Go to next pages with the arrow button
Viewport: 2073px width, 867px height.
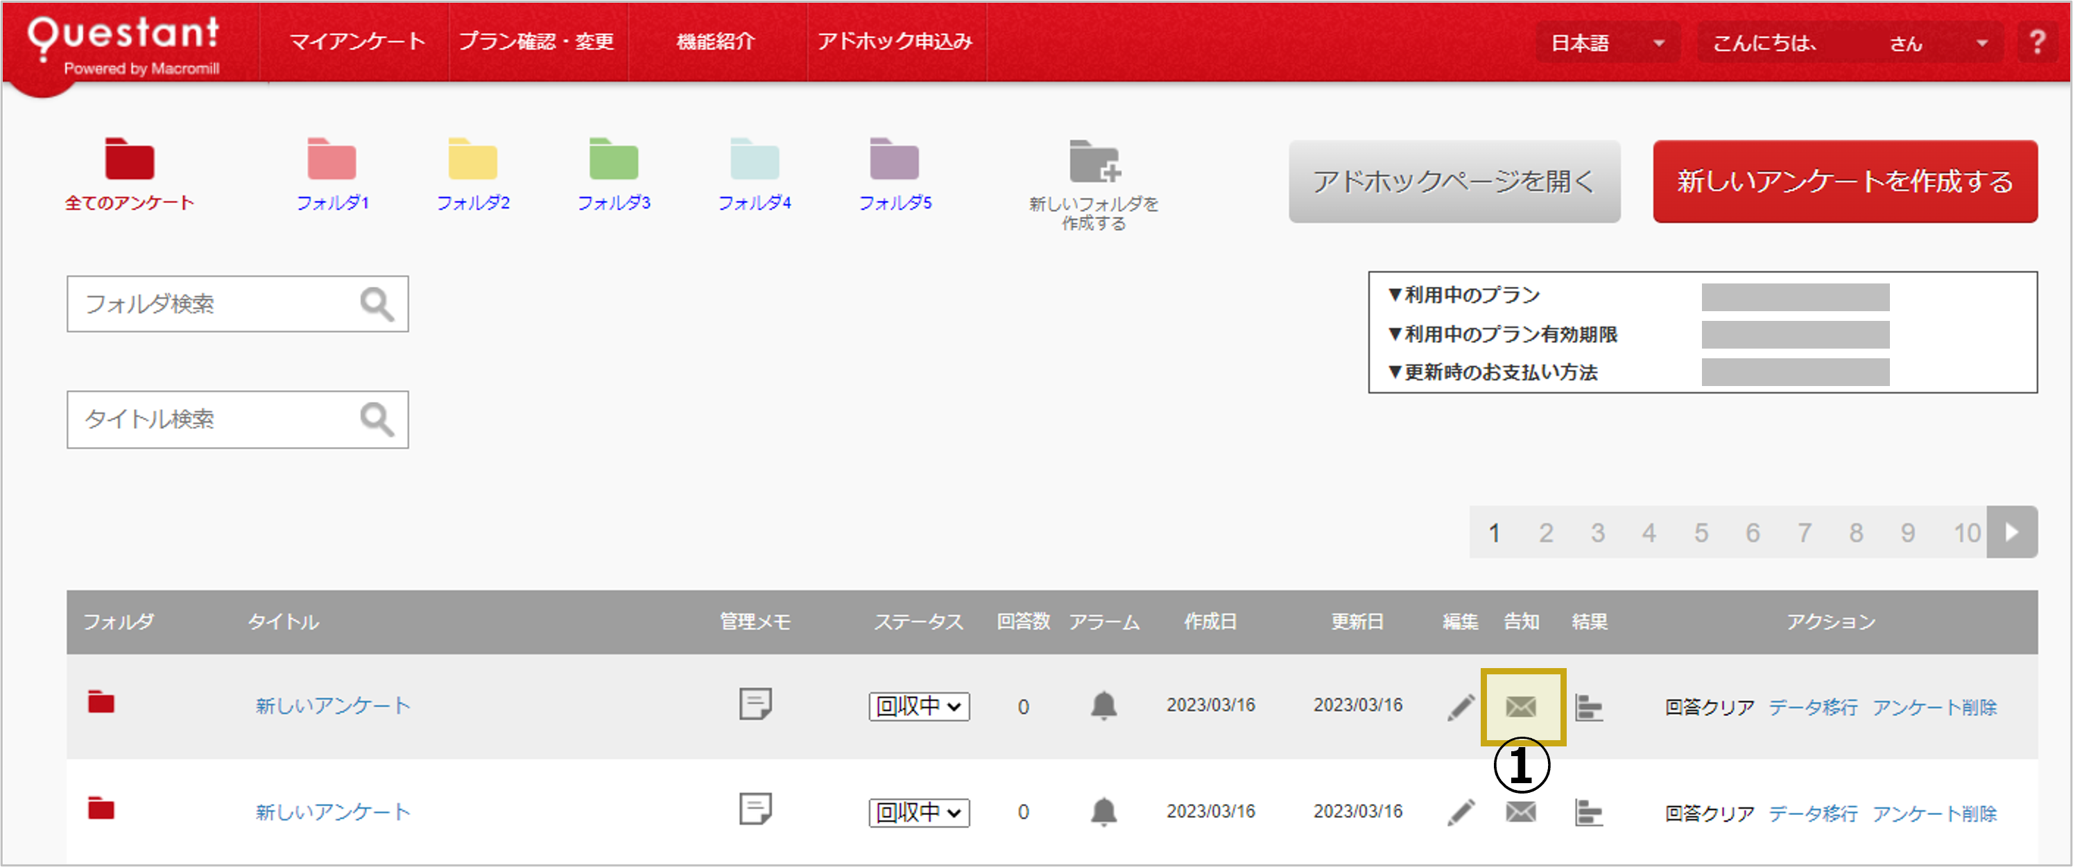[2012, 532]
